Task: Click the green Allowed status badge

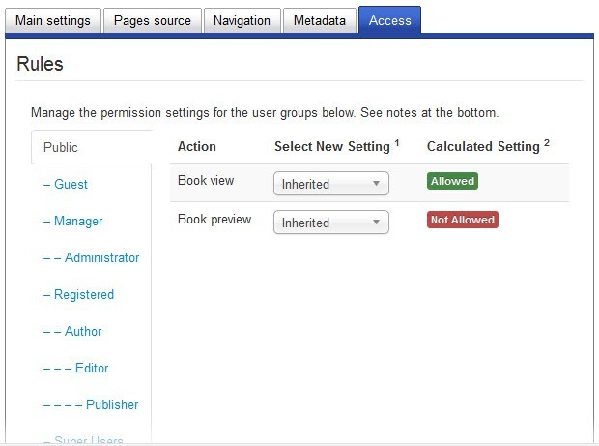Action: 452,181
